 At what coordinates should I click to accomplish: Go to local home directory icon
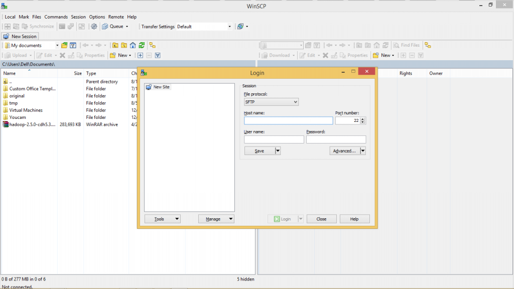coord(133,45)
